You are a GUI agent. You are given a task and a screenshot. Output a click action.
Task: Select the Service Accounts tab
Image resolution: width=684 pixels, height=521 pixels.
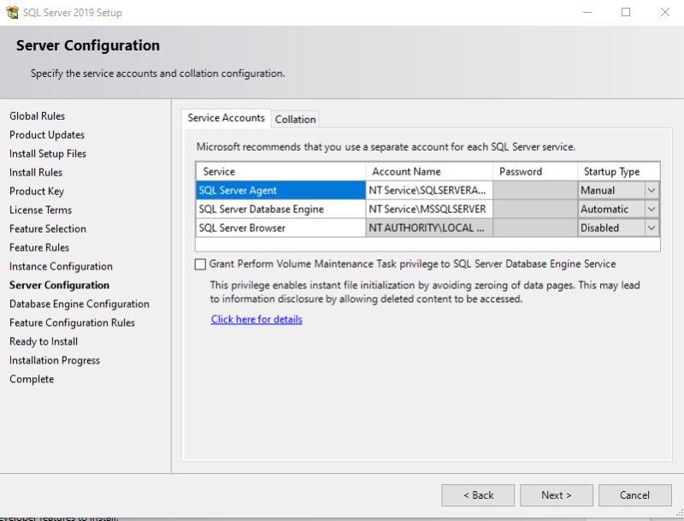click(224, 119)
